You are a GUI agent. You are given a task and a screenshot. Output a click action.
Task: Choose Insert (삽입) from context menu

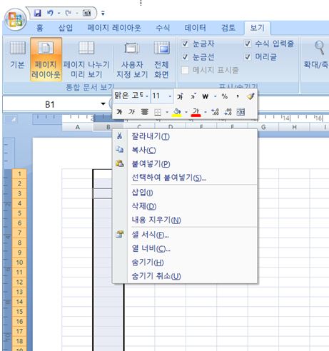click(185, 193)
